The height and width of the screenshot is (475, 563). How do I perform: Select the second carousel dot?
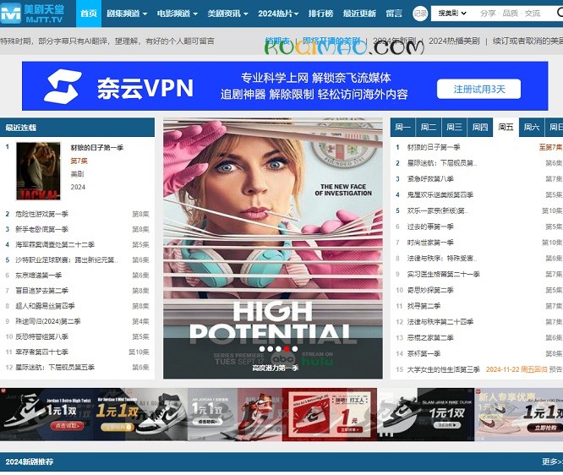click(x=270, y=348)
